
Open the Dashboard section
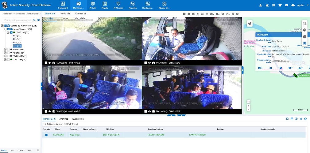coord(63,5)
